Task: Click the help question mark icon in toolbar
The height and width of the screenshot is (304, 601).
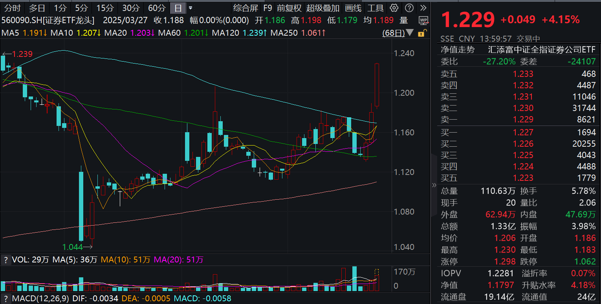Action: point(409,8)
